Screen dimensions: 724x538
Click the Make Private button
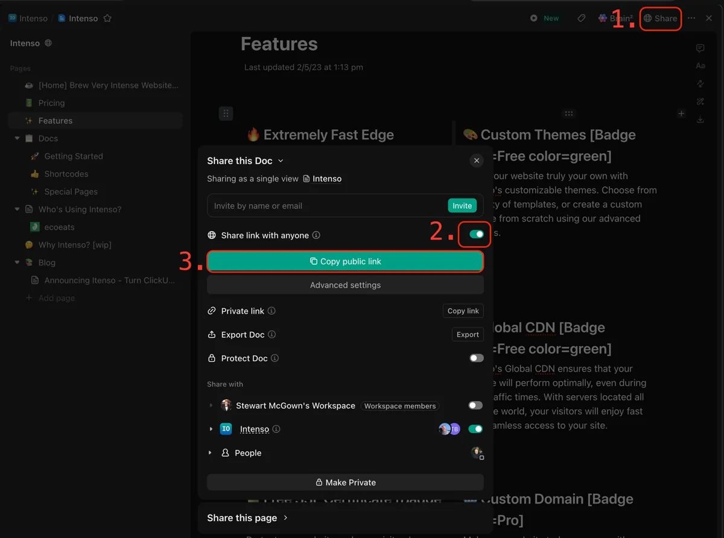coord(345,483)
